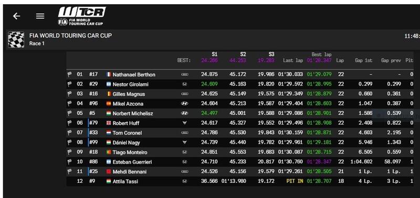The image size is (420, 198).
Task: Click the S1 sector column header
Action: coord(214,54)
